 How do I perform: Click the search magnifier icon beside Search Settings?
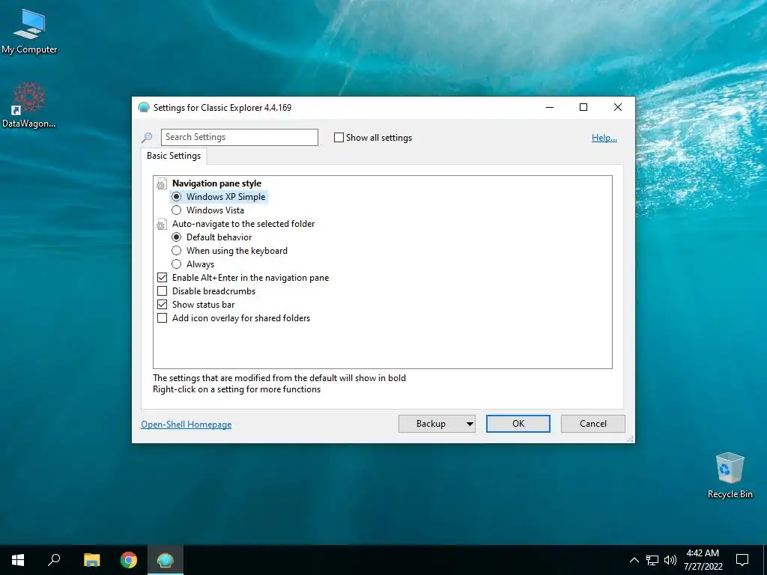[147, 138]
